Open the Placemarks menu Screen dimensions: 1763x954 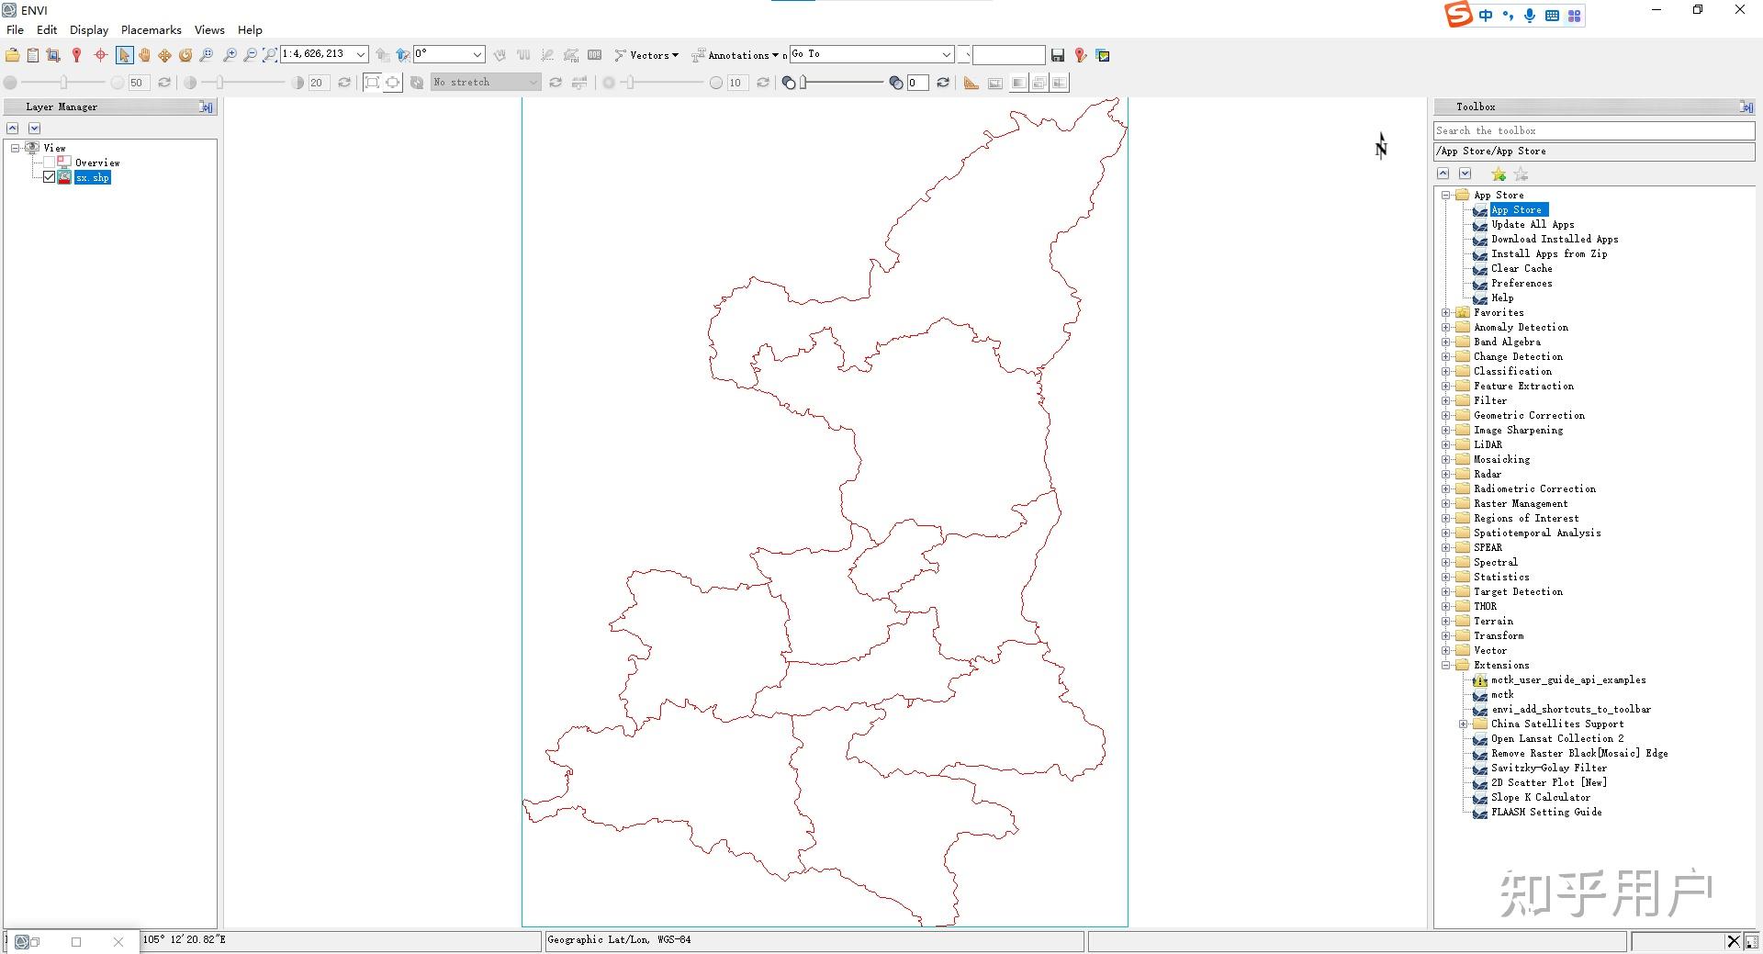click(152, 30)
